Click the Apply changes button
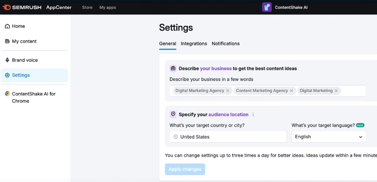 185,169
